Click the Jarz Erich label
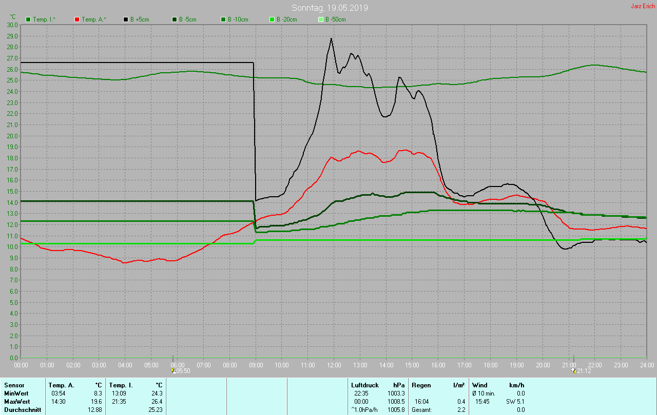The height and width of the screenshot is (415, 657). pyautogui.click(x=643, y=6)
